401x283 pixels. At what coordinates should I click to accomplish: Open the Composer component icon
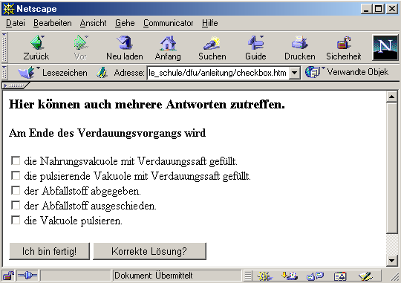365,276
